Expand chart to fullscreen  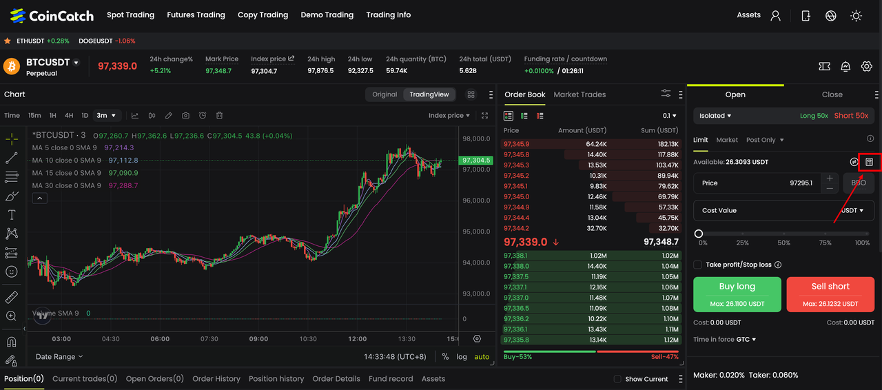pyautogui.click(x=485, y=116)
